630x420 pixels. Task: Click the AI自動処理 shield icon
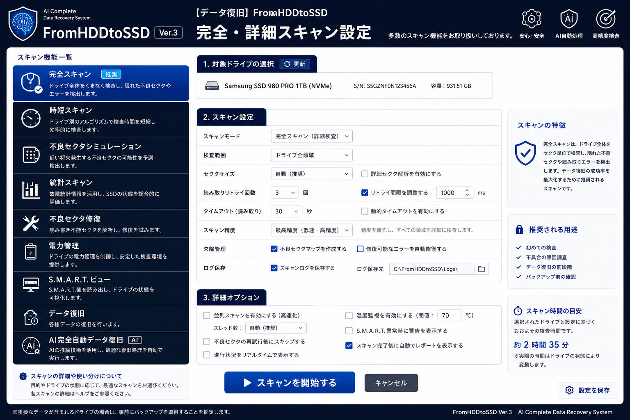pyautogui.click(x=569, y=19)
